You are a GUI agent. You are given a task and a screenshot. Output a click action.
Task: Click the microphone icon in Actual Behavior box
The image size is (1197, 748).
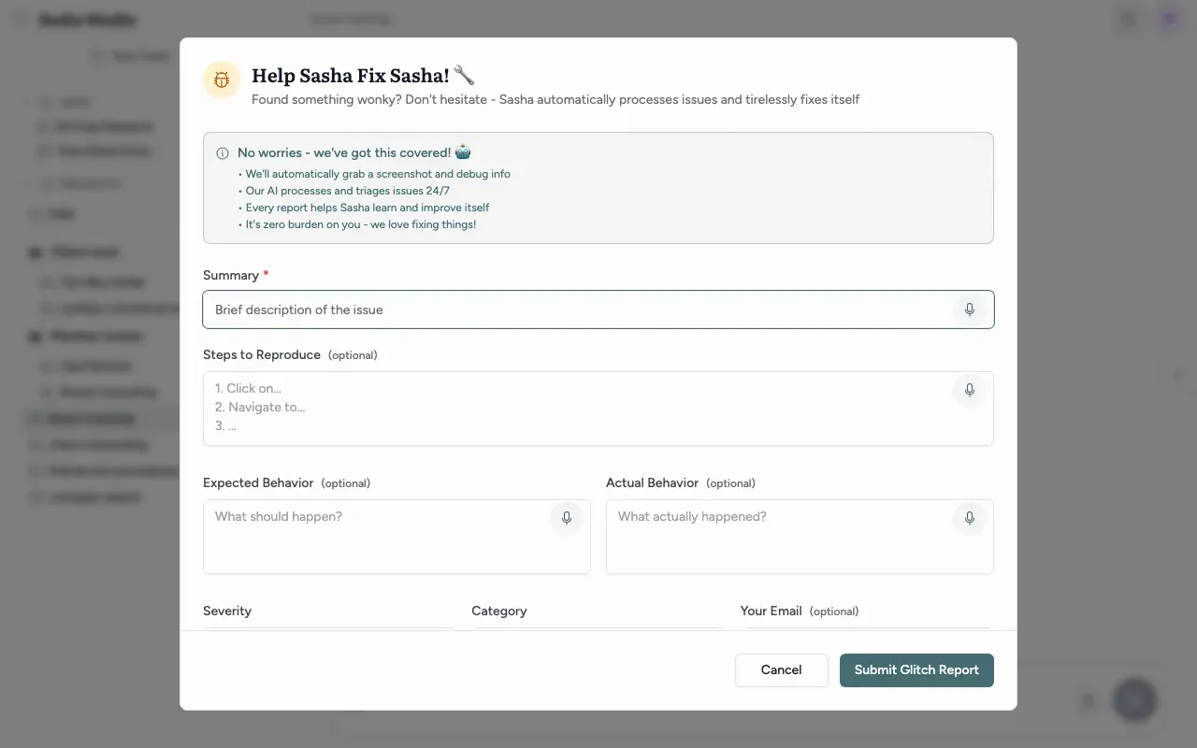[970, 518]
